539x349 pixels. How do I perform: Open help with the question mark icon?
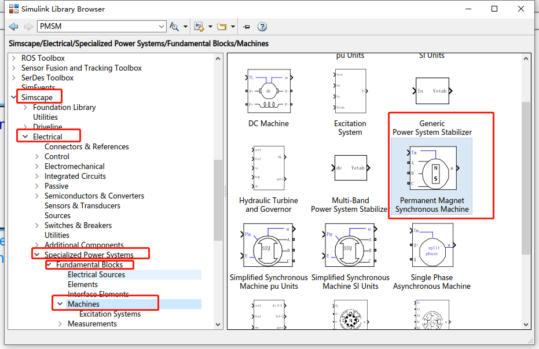tap(262, 27)
